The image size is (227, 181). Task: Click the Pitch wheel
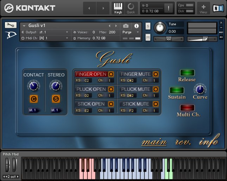pos(7,165)
